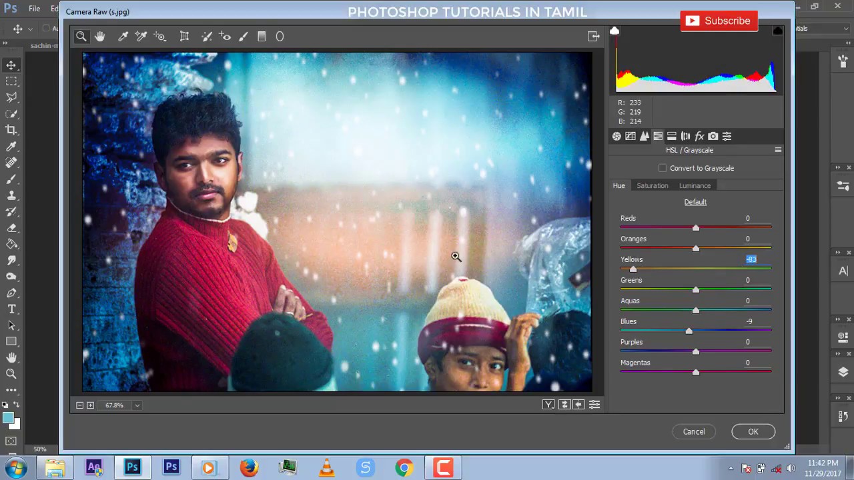The width and height of the screenshot is (854, 480).
Task: Toggle highlight clipping warning in histogram
Action: tap(778, 31)
